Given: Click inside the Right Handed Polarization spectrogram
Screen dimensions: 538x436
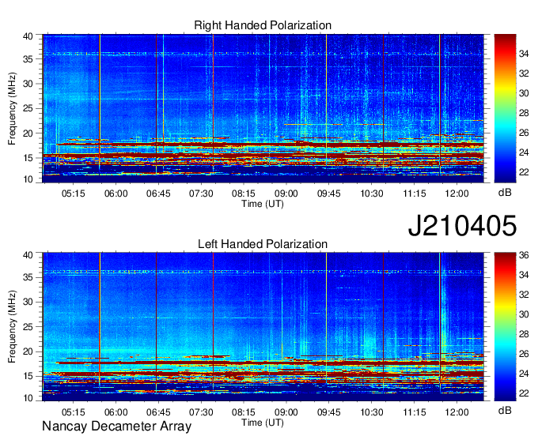Looking at the screenshot, I should coord(263,108).
